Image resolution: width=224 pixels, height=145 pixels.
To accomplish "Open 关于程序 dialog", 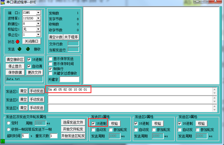I will [x=71, y=37].
